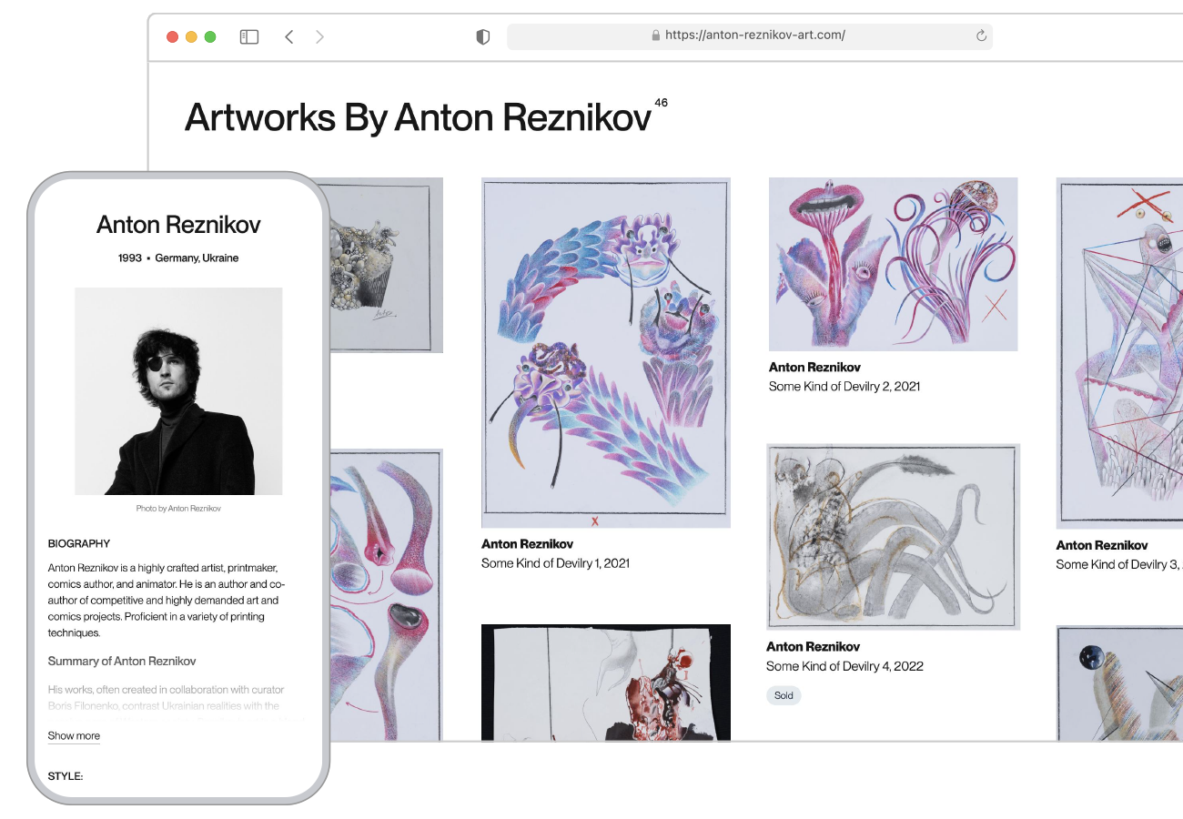
Task: Open Some Kind of Devilry 4 artwork
Action: click(893, 535)
